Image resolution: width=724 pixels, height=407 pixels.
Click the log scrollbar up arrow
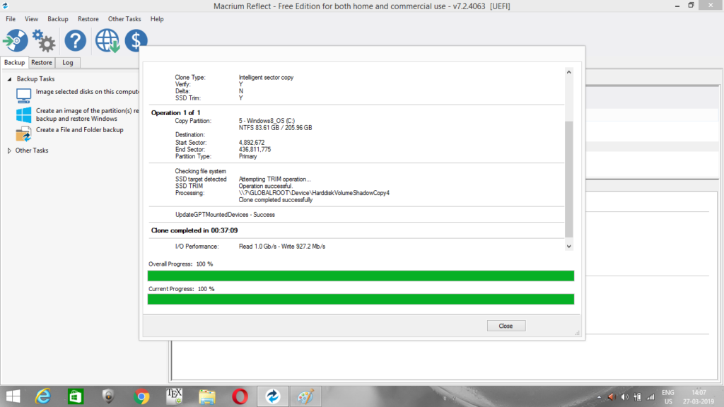coord(569,73)
